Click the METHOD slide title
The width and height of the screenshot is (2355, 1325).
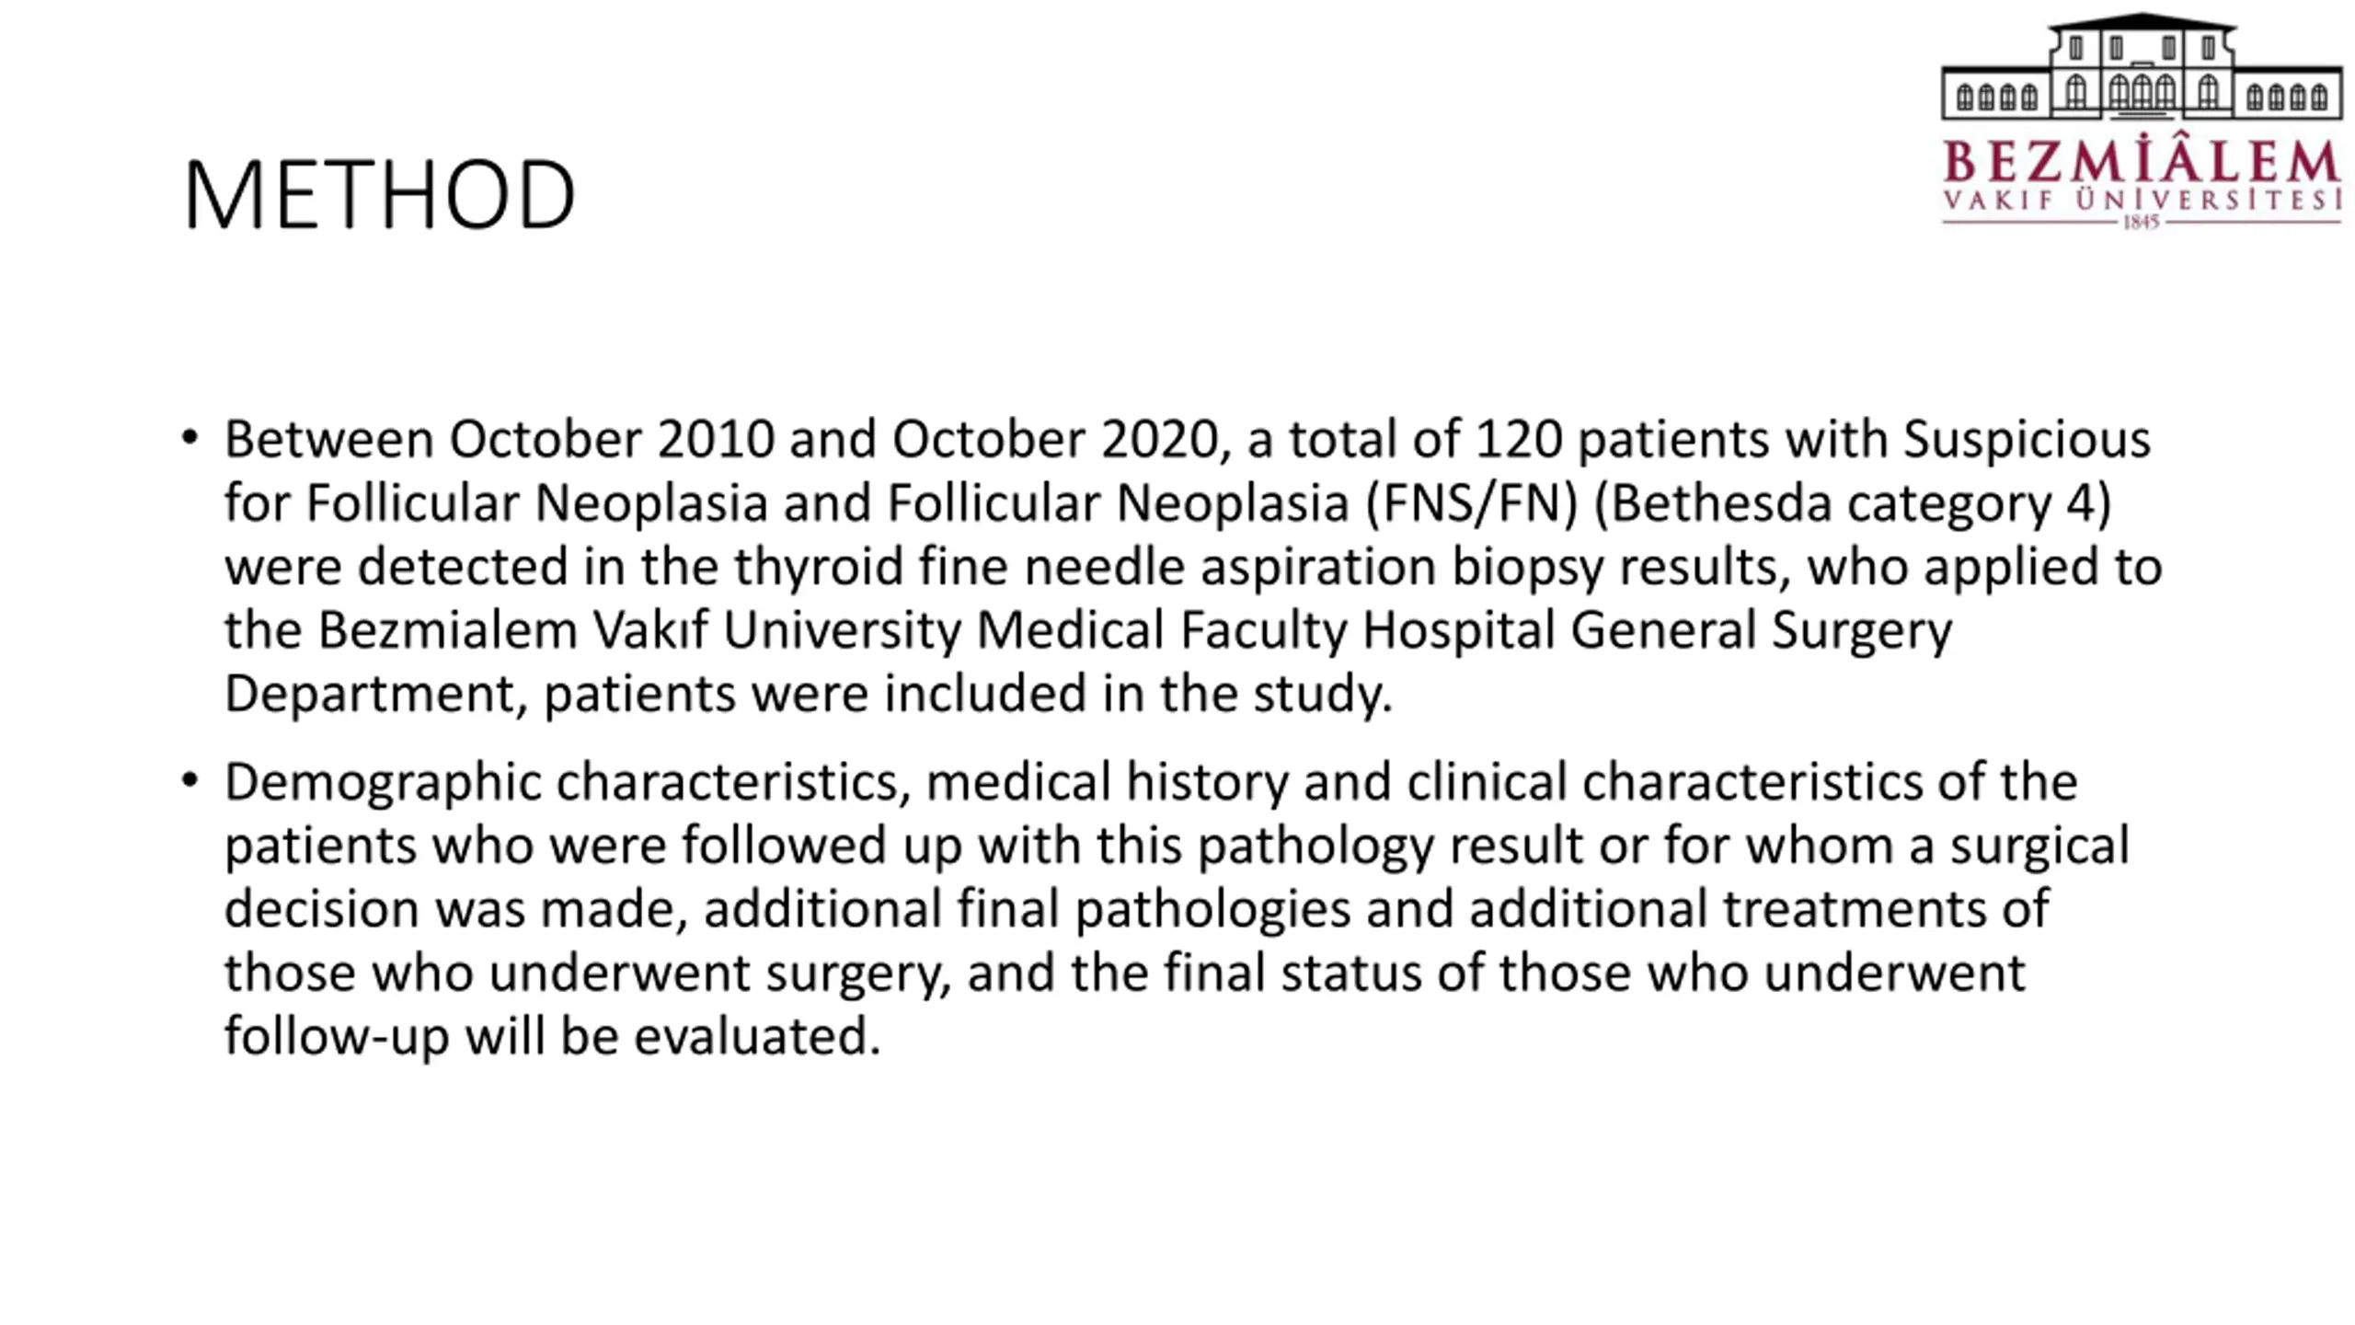(379, 195)
